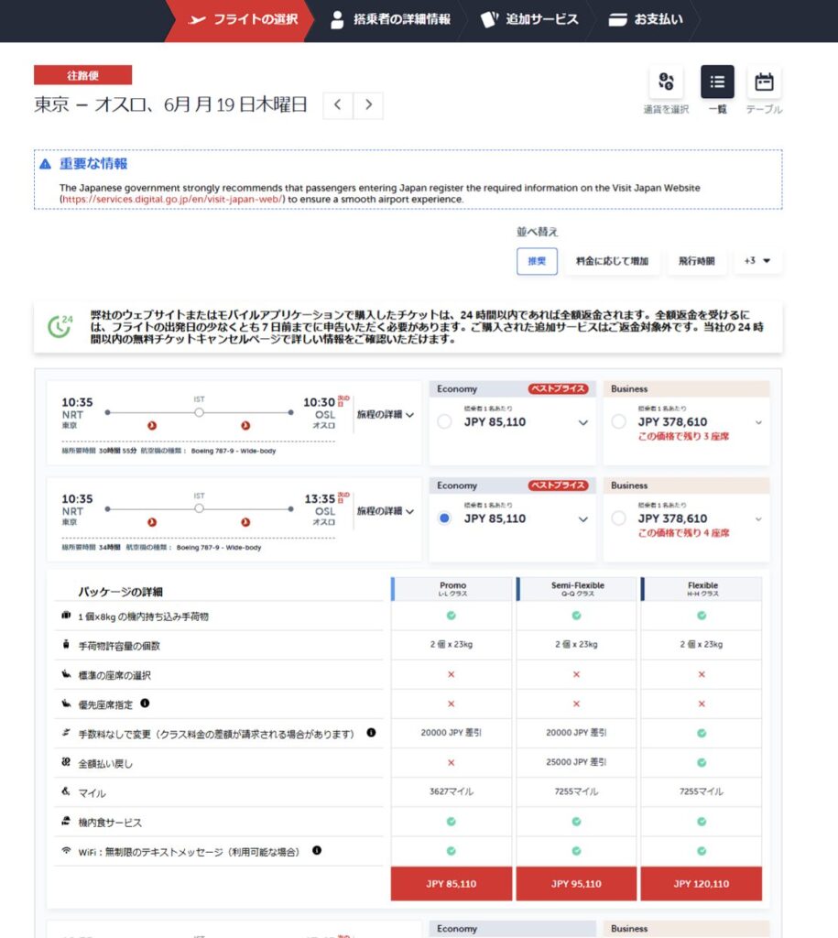Screen dimensions: 838x938
Task: Choose Promo fare JPY 85,110 button
Action: 451,884
